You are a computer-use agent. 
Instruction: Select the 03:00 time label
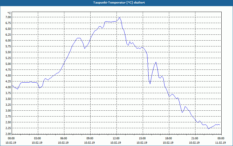click(x=37, y=138)
